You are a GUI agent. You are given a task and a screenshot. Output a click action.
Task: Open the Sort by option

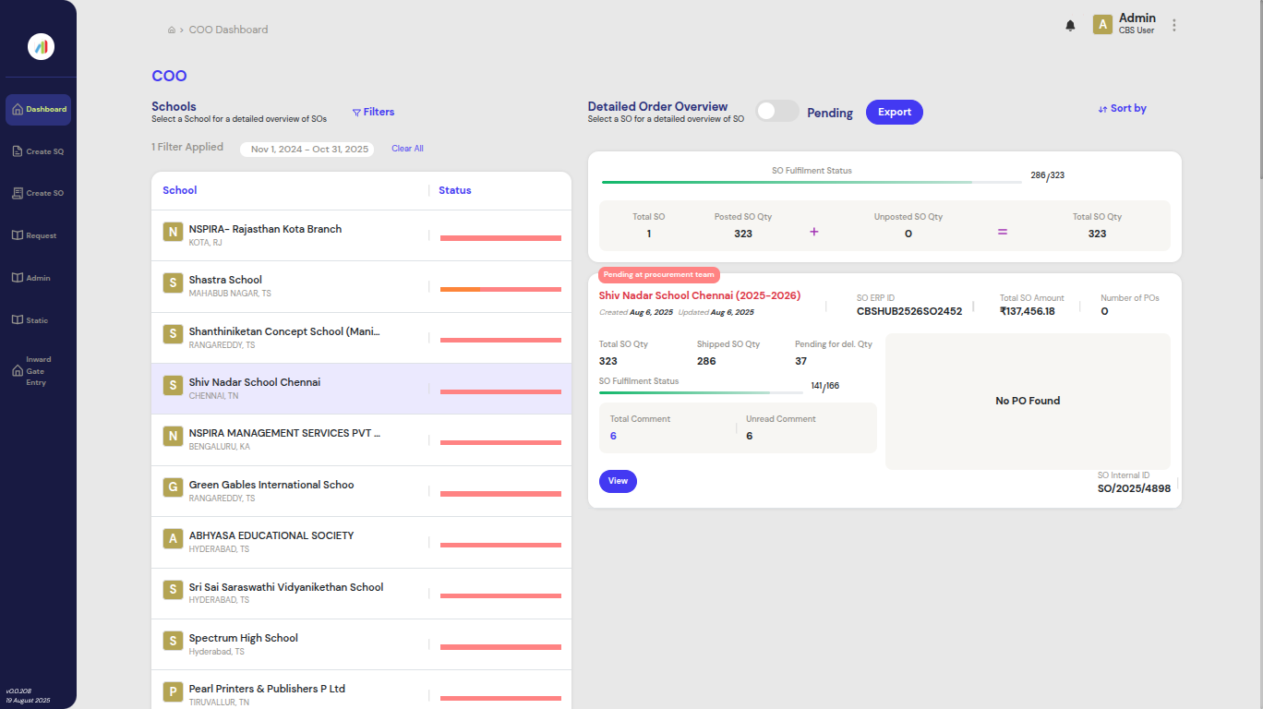point(1123,109)
